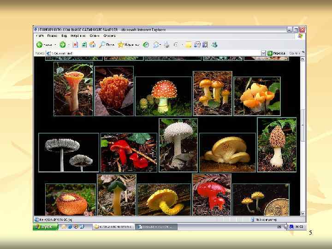Open the Вид (View) menu
Image resolution: width=332 pixels, height=249 pixels.
coord(64,36)
